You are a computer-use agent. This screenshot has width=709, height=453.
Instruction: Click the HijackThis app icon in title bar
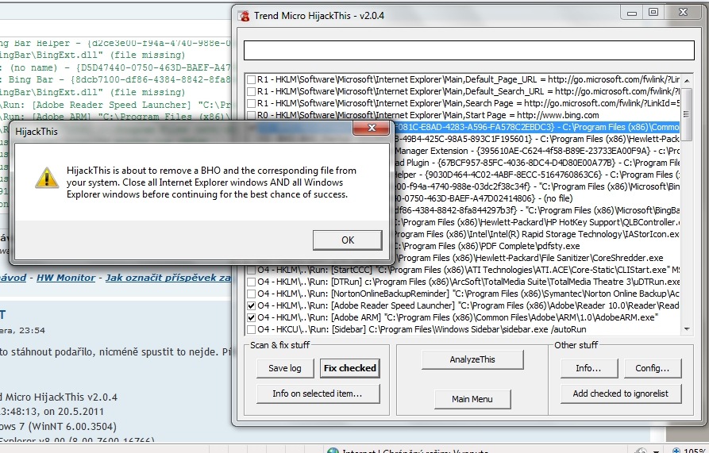(245, 16)
